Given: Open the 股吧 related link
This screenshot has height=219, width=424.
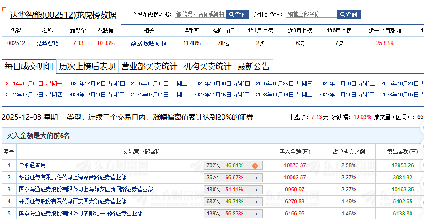Looking at the screenshot, I should click(x=149, y=43).
